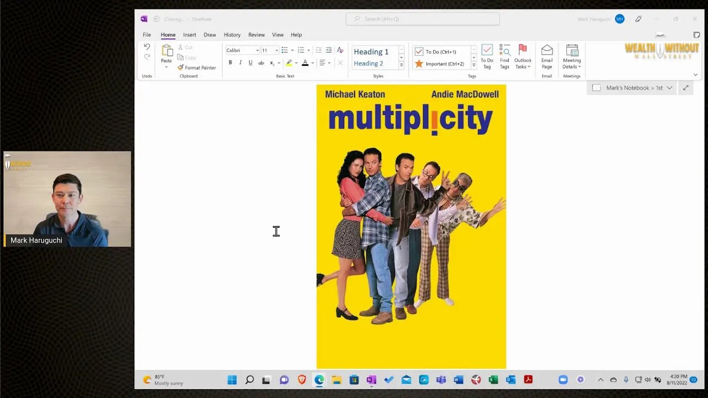Viewport: 708px width, 398px height.
Task: Click the Redo arrow
Action: [147, 57]
